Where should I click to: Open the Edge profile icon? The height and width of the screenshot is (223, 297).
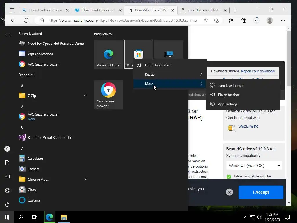[x=269, y=20]
